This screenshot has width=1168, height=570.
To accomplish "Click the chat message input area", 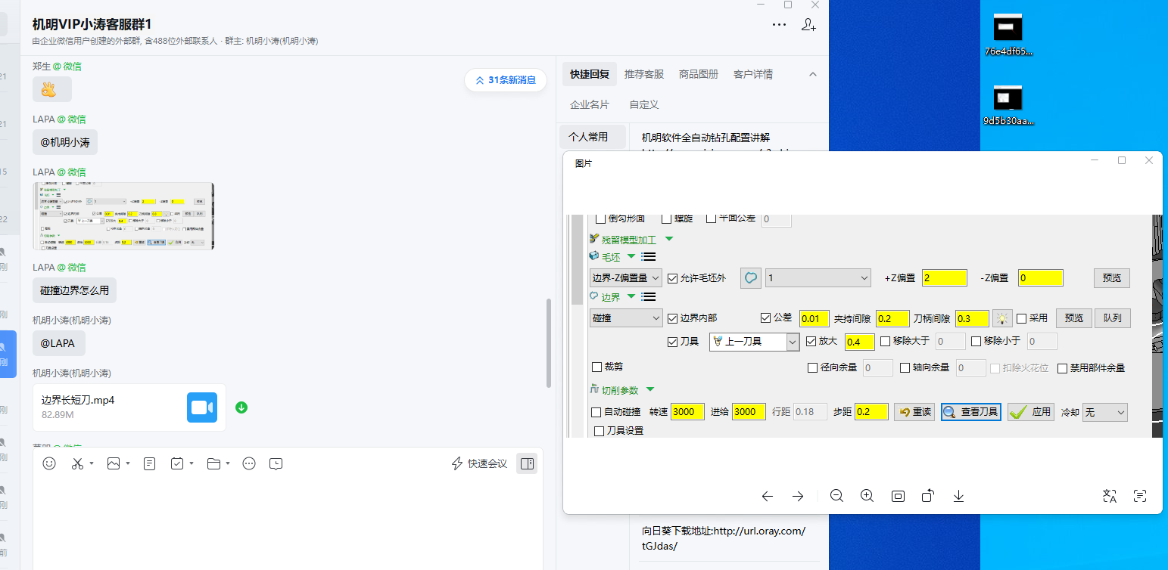I will (x=288, y=522).
